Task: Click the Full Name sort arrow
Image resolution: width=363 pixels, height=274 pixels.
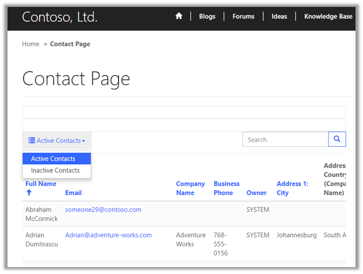Action: [x=29, y=192]
